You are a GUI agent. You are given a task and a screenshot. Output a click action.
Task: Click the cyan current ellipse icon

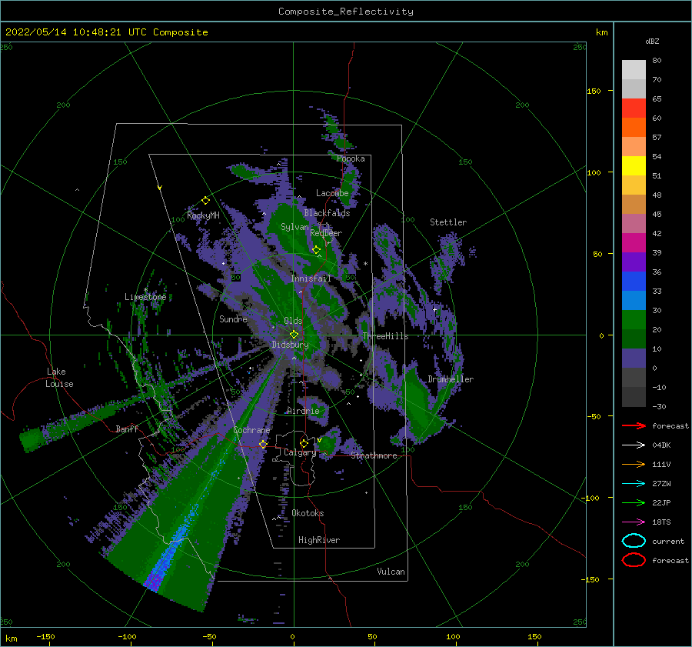(x=634, y=541)
